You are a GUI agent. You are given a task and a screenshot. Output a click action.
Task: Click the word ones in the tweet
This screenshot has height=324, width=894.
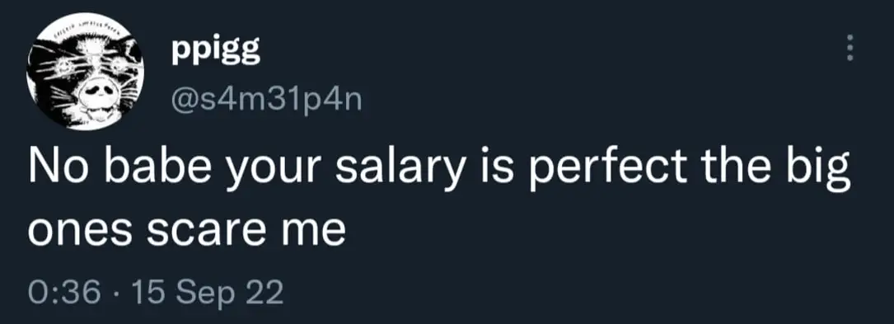[81, 232]
